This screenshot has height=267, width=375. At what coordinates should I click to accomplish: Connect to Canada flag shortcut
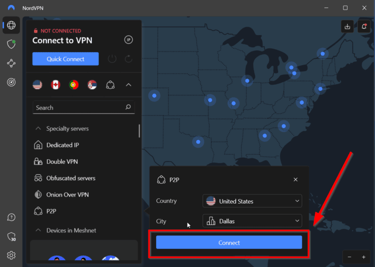click(56, 85)
